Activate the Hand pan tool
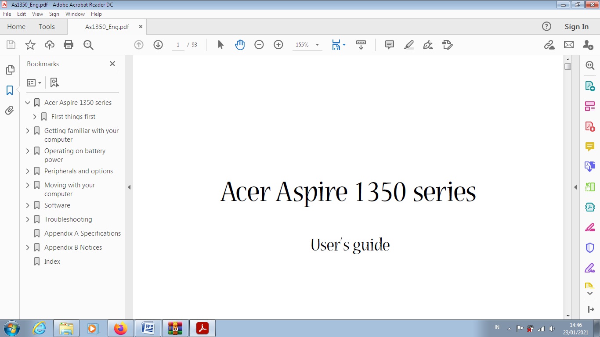The width and height of the screenshot is (600, 337). 240,45
